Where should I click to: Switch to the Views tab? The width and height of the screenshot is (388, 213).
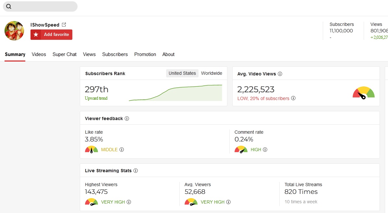[89, 54]
